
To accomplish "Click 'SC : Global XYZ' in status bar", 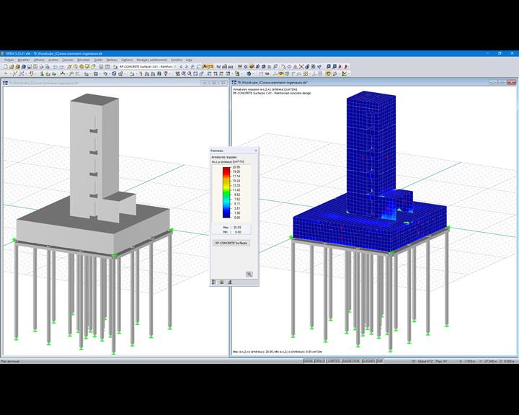I will [x=422, y=361].
